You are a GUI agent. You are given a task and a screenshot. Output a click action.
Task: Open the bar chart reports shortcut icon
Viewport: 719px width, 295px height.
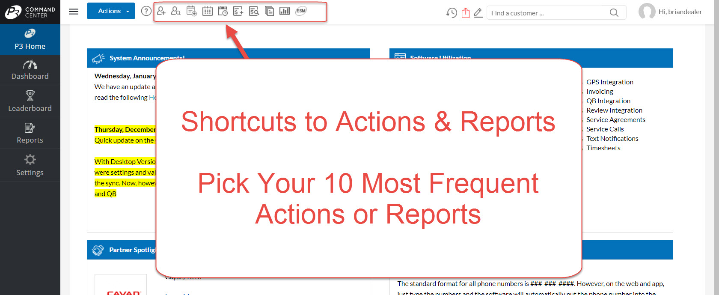coord(285,11)
